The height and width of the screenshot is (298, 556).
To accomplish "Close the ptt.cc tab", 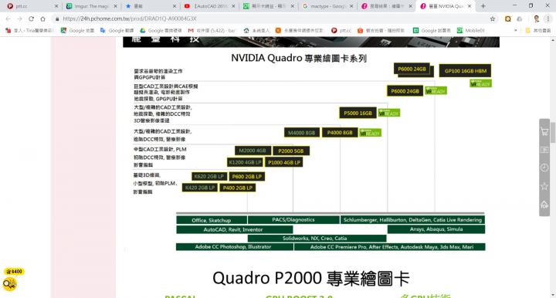I will (56, 6).
